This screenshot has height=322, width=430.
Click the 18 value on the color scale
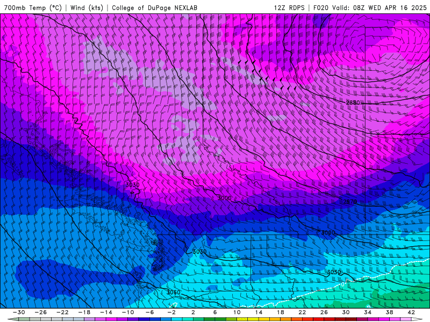(x=280, y=312)
